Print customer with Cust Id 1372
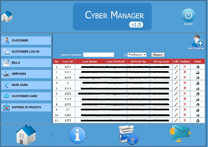 pos(198,94)
